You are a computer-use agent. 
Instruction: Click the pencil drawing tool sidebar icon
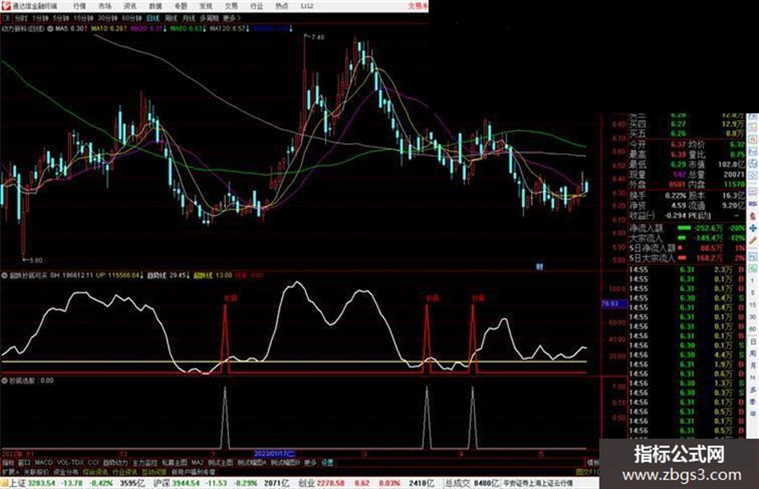click(753, 240)
